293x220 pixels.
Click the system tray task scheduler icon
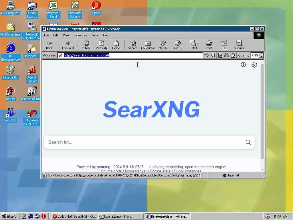[267, 217]
